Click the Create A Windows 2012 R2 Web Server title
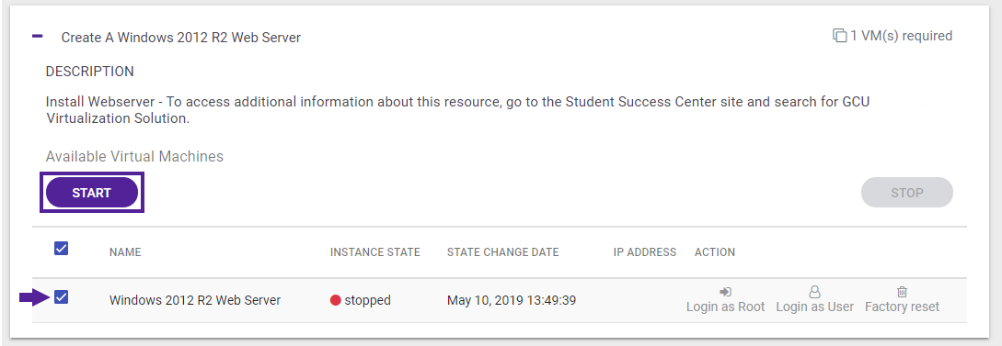 pos(181,38)
